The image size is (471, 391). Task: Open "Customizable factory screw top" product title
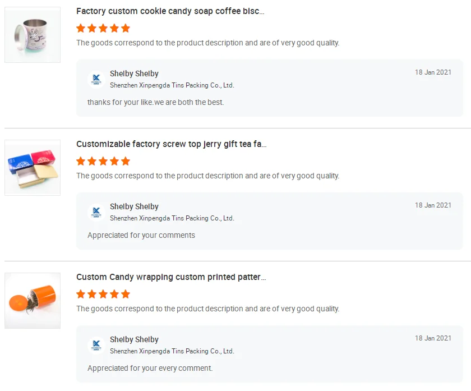(x=171, y=144)
